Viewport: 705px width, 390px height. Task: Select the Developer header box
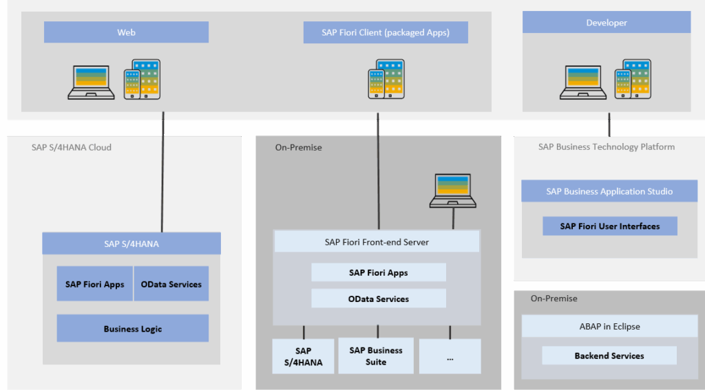607,23
